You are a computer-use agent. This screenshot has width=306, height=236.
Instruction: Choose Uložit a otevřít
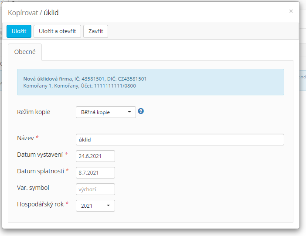[x=57, y=31]
